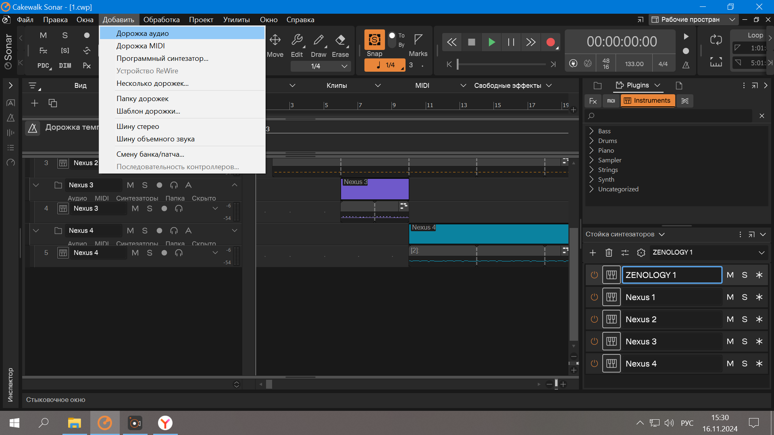Open the ZENOLOGY 1 synth selector dropdown
Image resolution: width=774 pixels, height=435 pixels.
[762, 253]
